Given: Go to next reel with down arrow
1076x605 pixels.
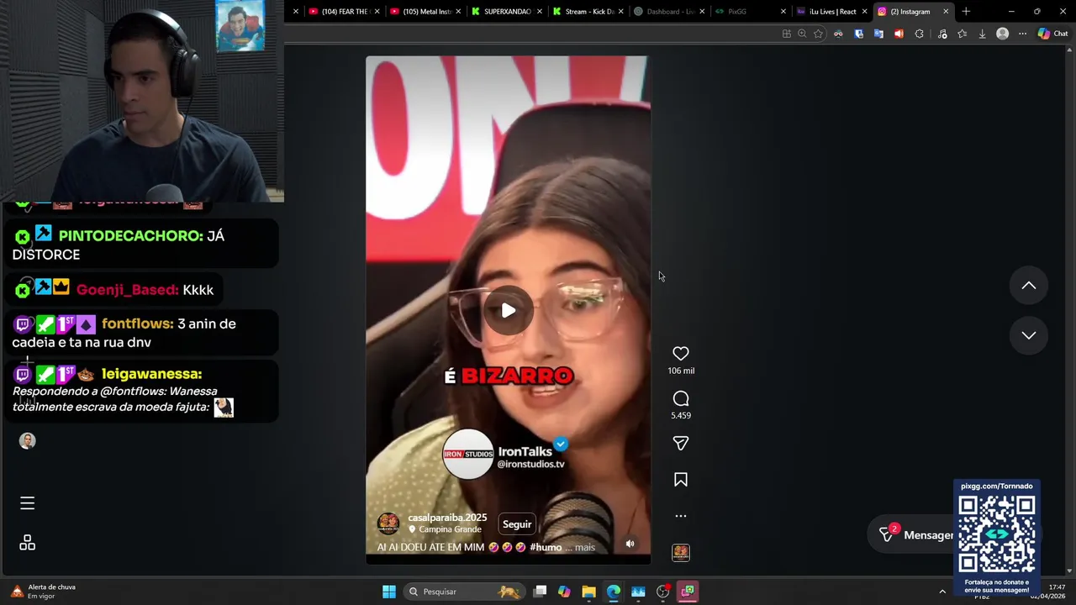Looking at the screenshot, I should [1028, 335].
